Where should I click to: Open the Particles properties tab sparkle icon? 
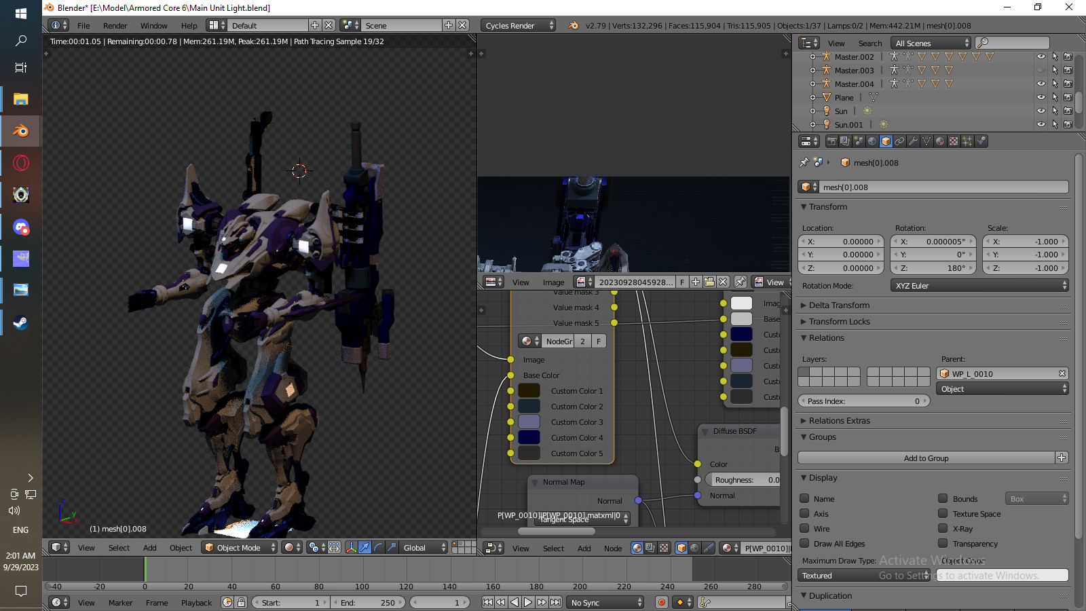(967, 141)
